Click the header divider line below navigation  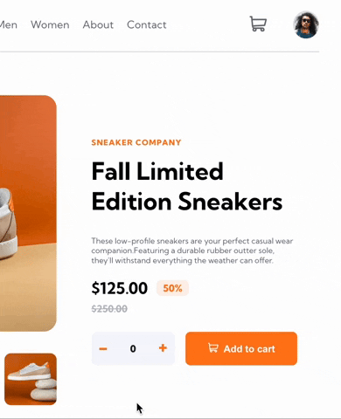coord(159,52)
